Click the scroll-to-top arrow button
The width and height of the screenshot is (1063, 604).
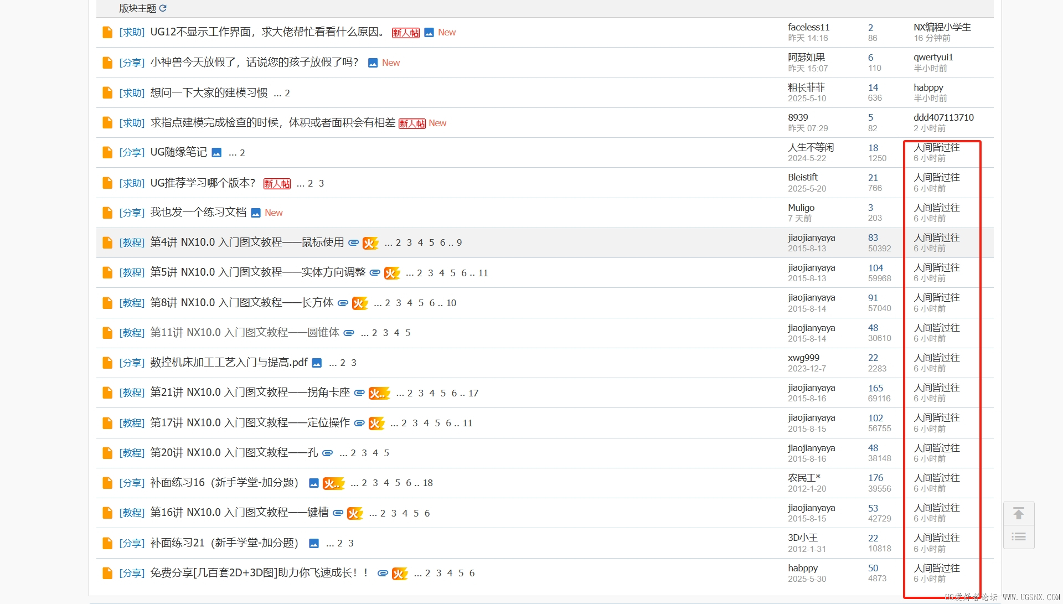point(1018,514)
